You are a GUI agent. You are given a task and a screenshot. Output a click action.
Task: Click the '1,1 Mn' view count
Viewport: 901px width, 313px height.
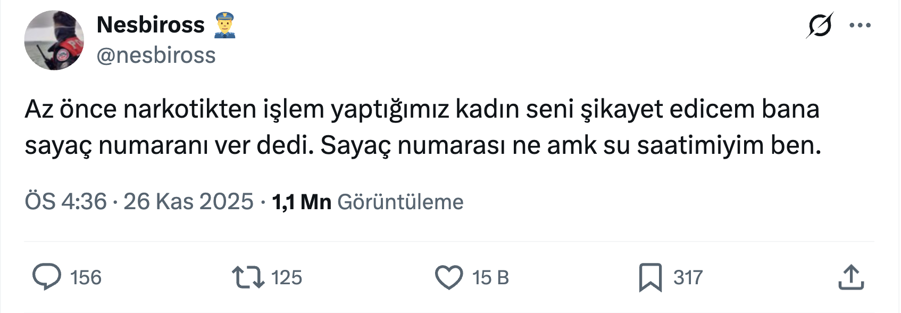click(301, 202)
